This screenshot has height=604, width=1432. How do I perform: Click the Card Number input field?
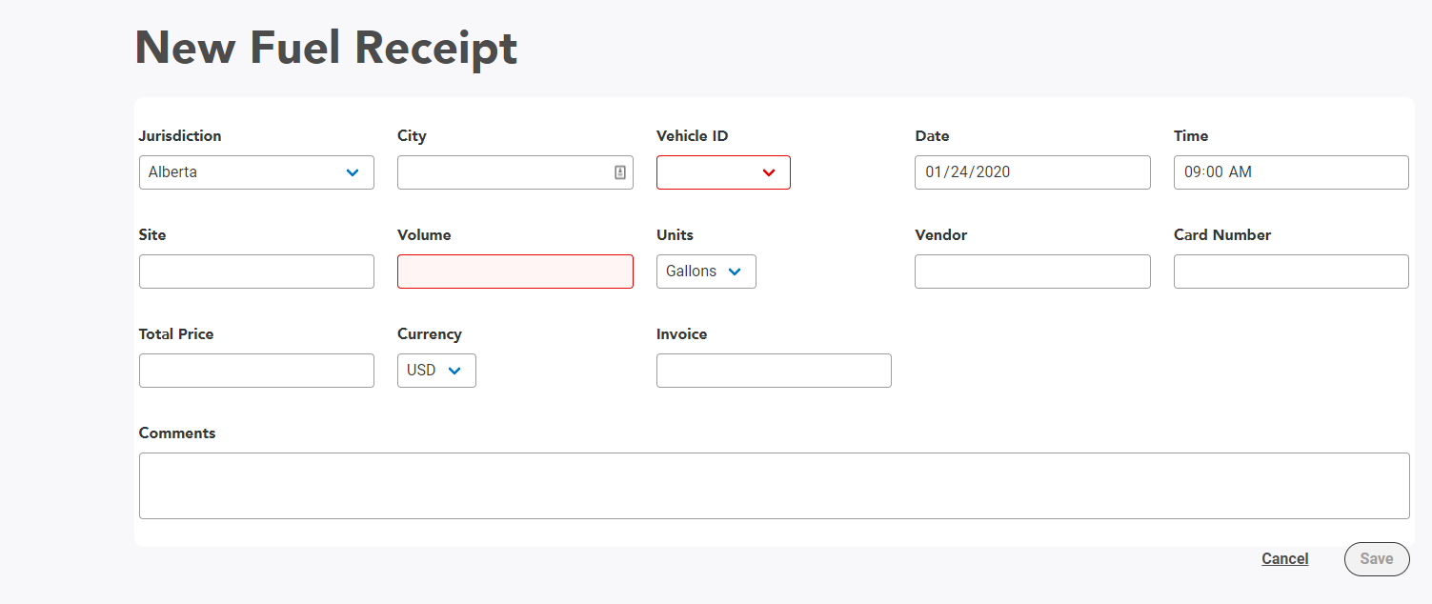click(x=1291, y=271)
